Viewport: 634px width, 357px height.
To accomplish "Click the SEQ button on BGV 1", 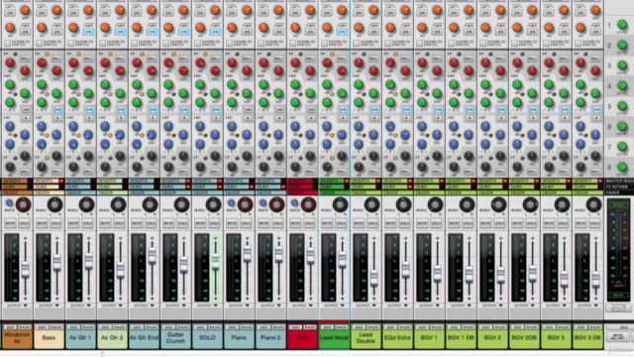I will point(422,327).
